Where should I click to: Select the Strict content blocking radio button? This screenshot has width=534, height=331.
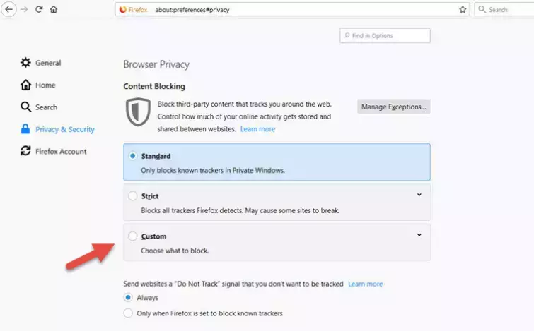pos(132,196)
